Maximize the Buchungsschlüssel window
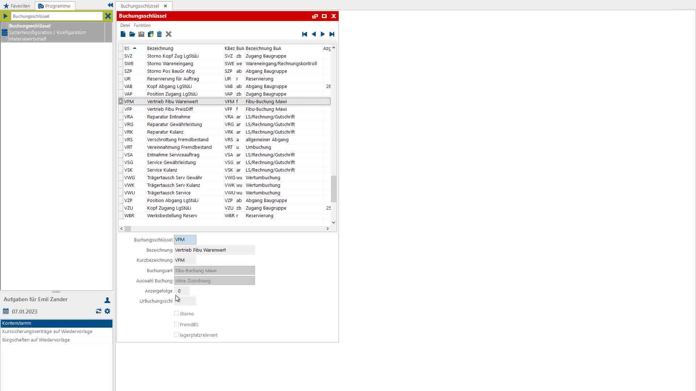Image resolution: width=696 pixels, height=391 pixels. pyautogui.click(x=324, y=16)
